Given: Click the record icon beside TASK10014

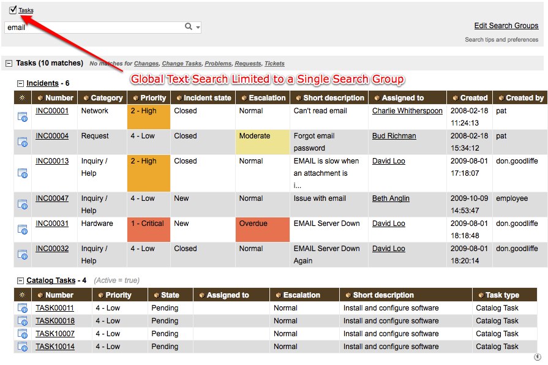Looking at the screenshot, I should click(x=23, y=347).
